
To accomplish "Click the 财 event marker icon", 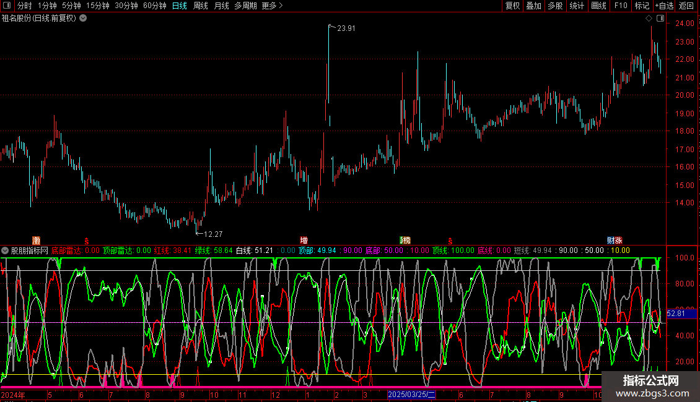I will pyautogui.click(x=611, y=240).
